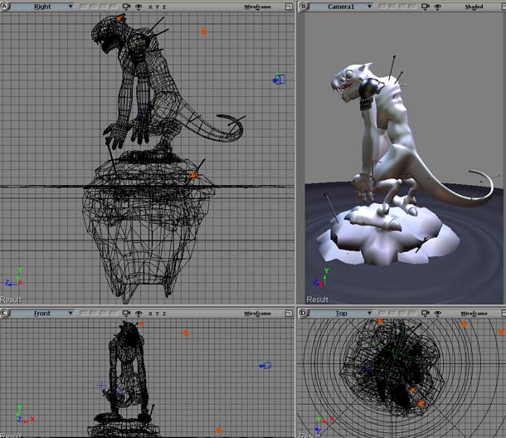Click first memo camera slot in Front viewport
Image resolution: width=506 pixels, height=438 pixels.
point(84,313)
